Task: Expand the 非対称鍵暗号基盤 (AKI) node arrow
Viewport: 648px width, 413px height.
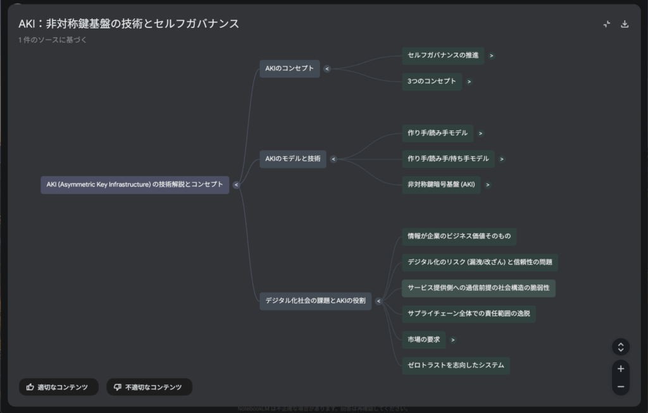Action: [487, 185]
